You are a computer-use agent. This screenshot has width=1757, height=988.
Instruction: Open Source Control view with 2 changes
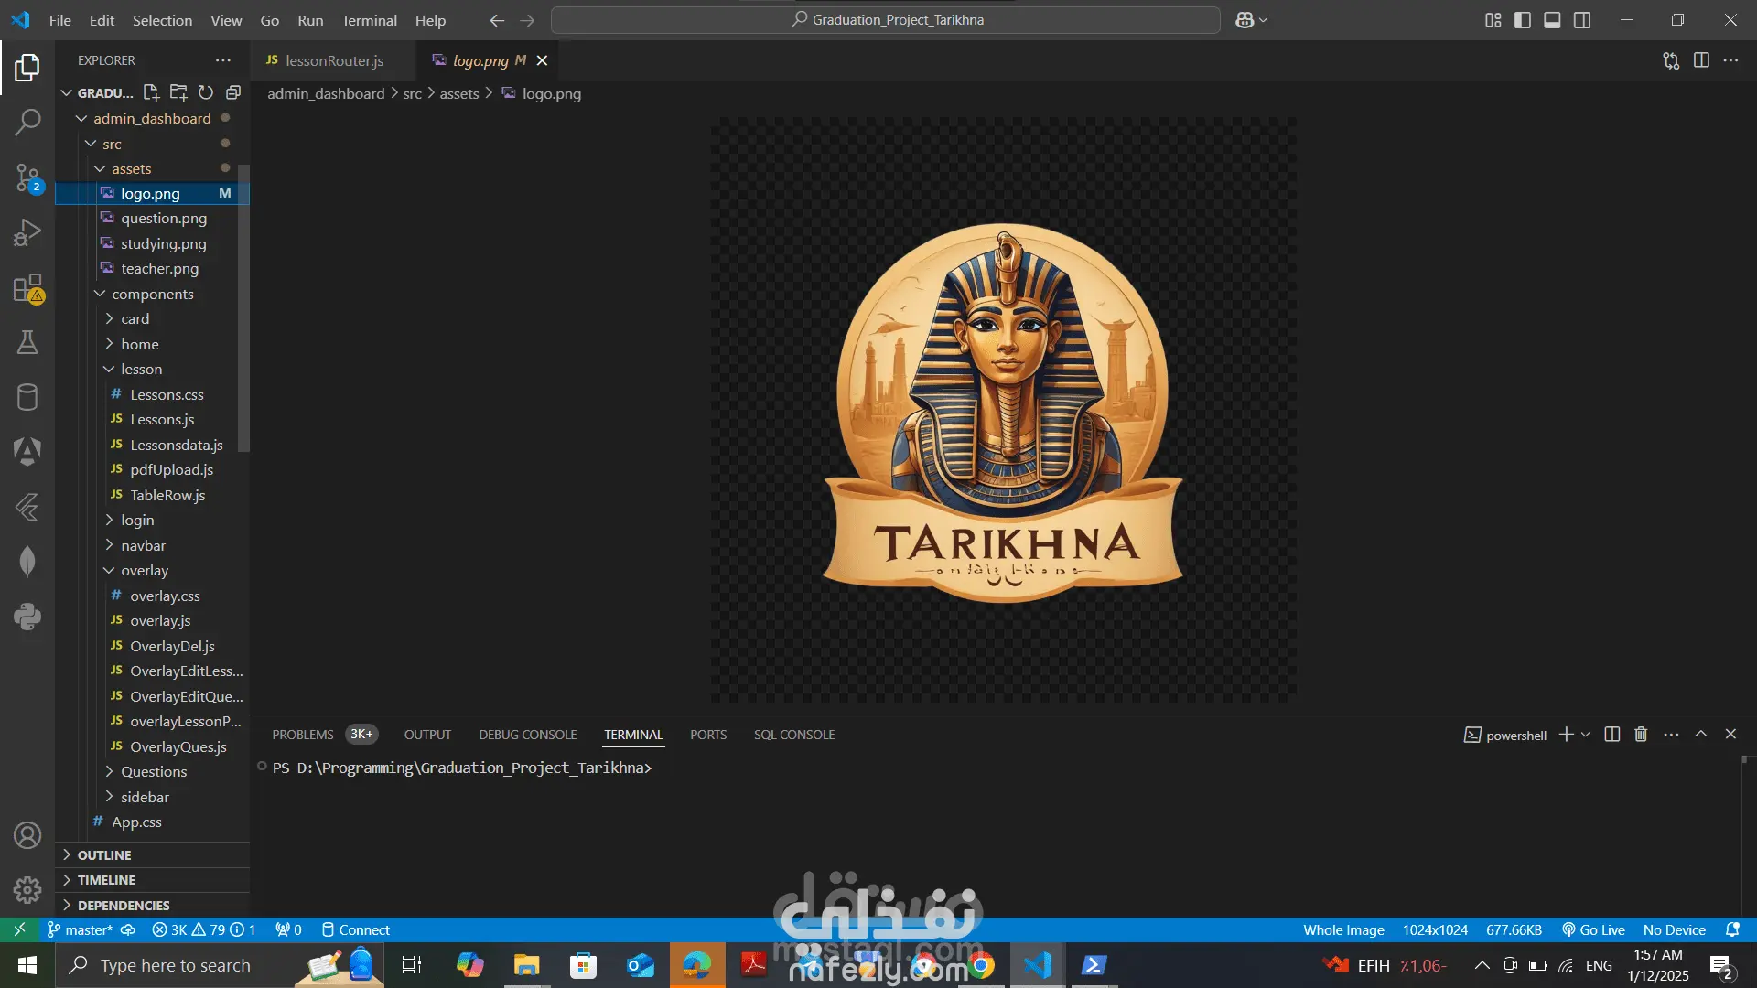point(27,177)
